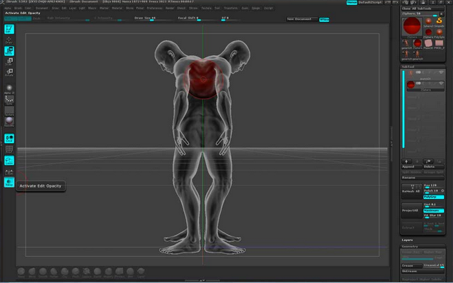Select the large ZSphere tool thumbnail

tap(411, 25)
